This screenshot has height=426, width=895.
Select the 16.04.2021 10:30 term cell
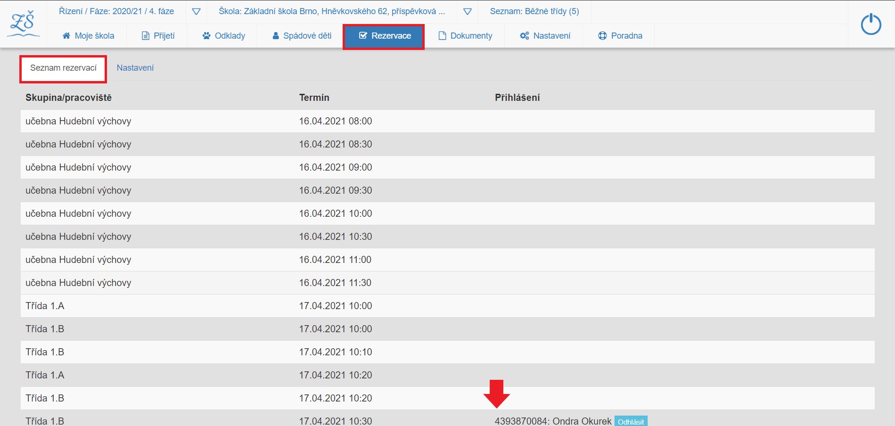tap(336, 237)
